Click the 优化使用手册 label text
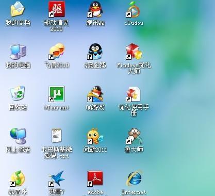Screen dimensions: 215x196 coord(134,110)
